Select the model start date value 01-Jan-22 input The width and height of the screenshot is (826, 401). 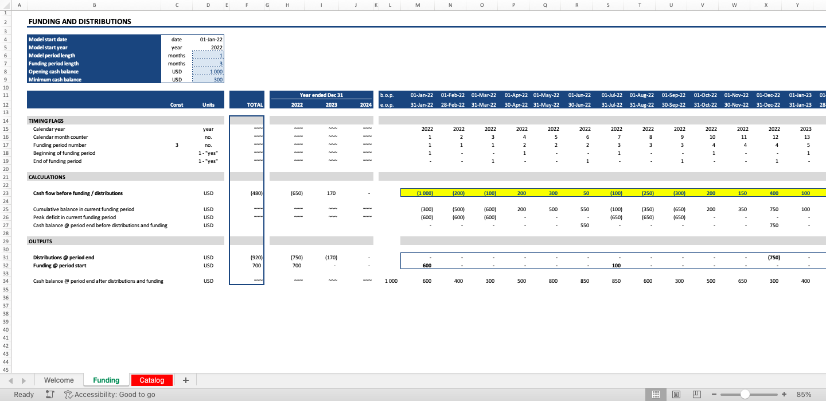pyautogui.click(x=208, y=40)
